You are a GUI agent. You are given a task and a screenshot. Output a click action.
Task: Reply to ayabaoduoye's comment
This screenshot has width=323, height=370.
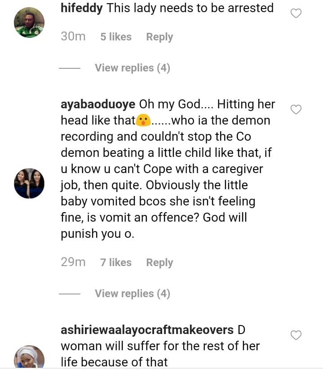(x=159, y=263)
